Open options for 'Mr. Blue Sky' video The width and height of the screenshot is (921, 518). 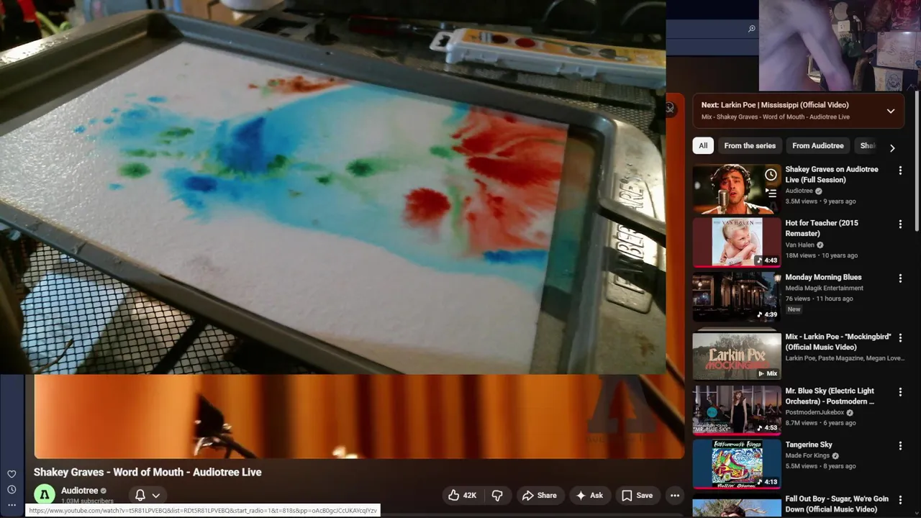coord(900,392)
